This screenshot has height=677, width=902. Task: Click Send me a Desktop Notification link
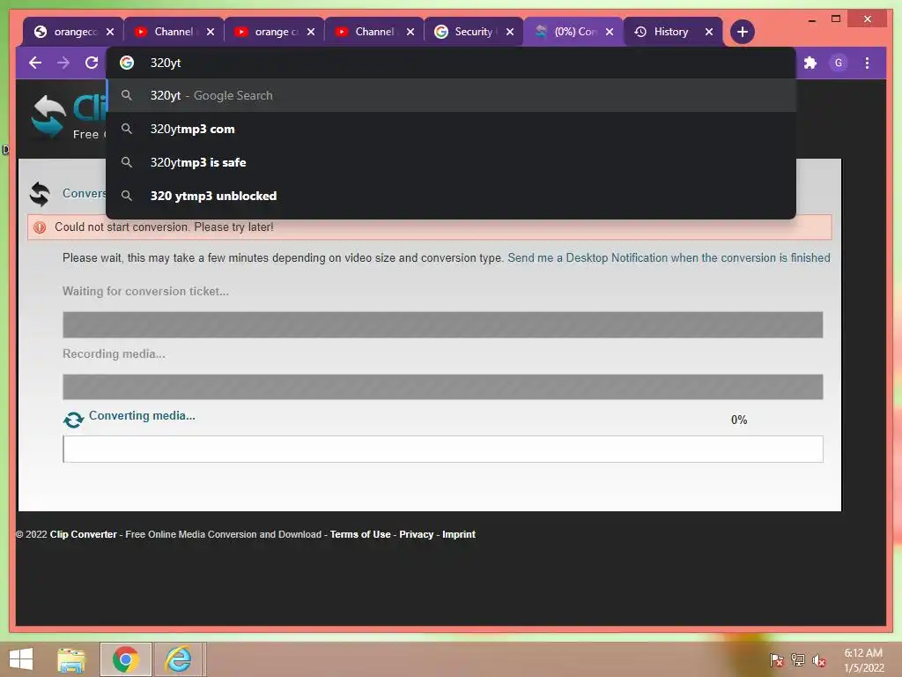(x=669, y=258)
